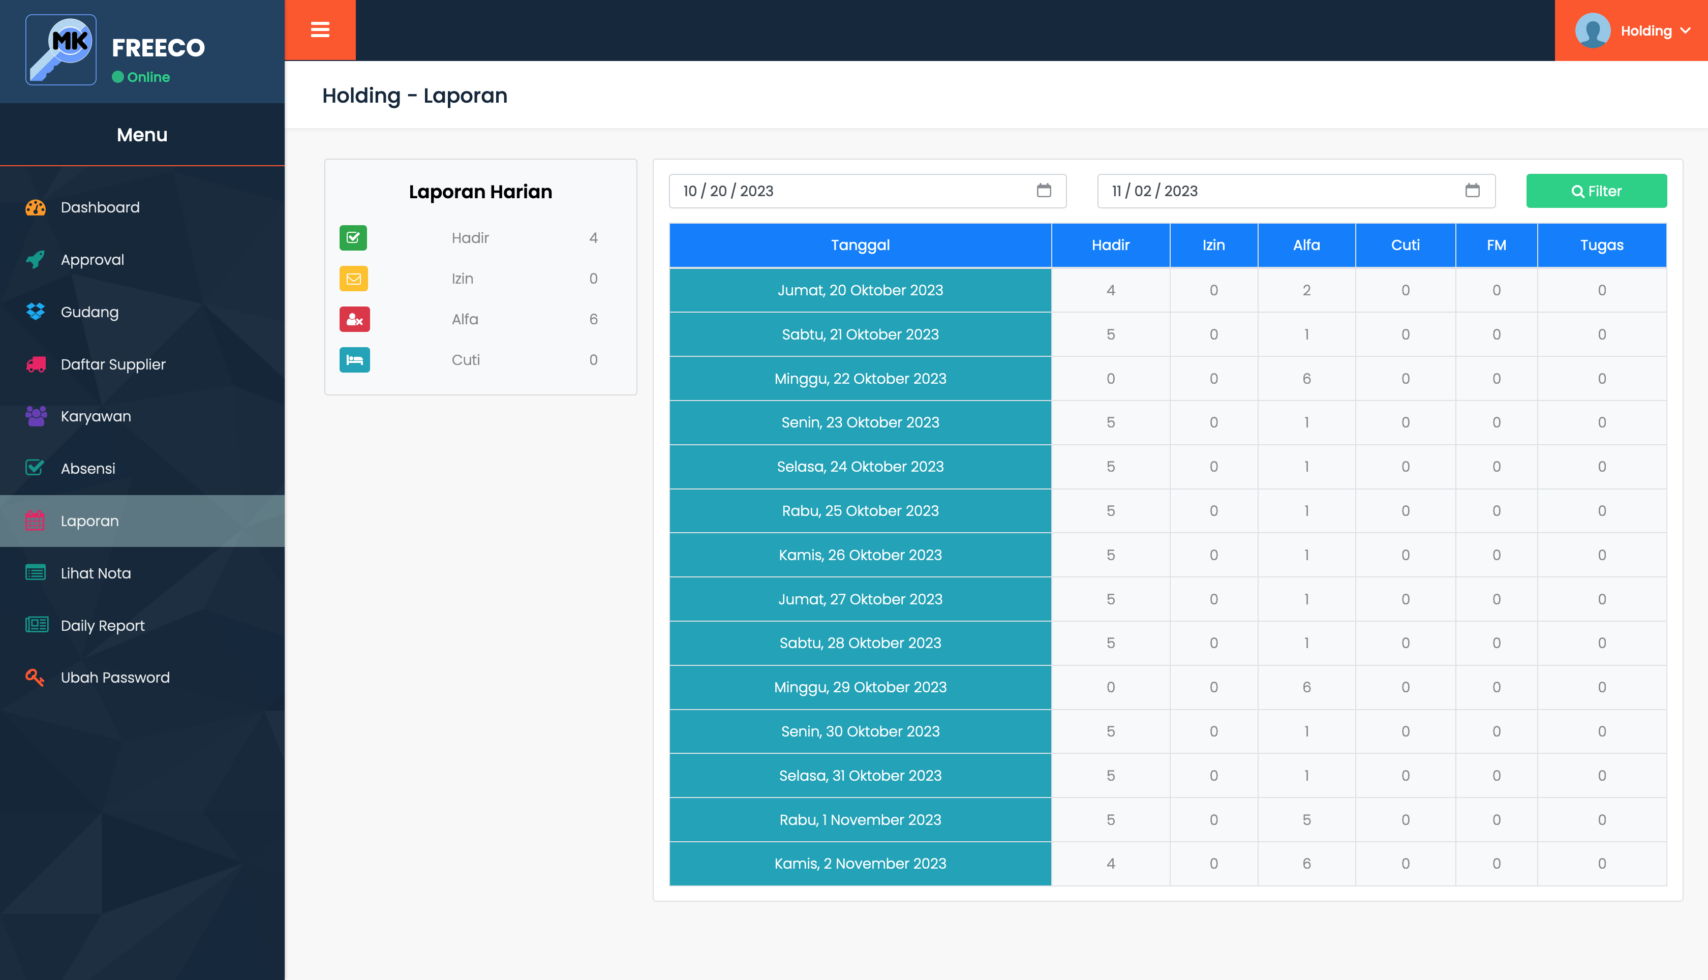Click the Daily Report newspaper icon

pyautogui.click(x=36, y=625)
